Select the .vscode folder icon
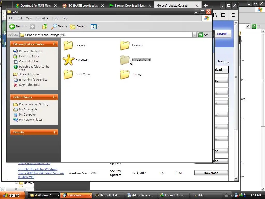 coord(68,45)
